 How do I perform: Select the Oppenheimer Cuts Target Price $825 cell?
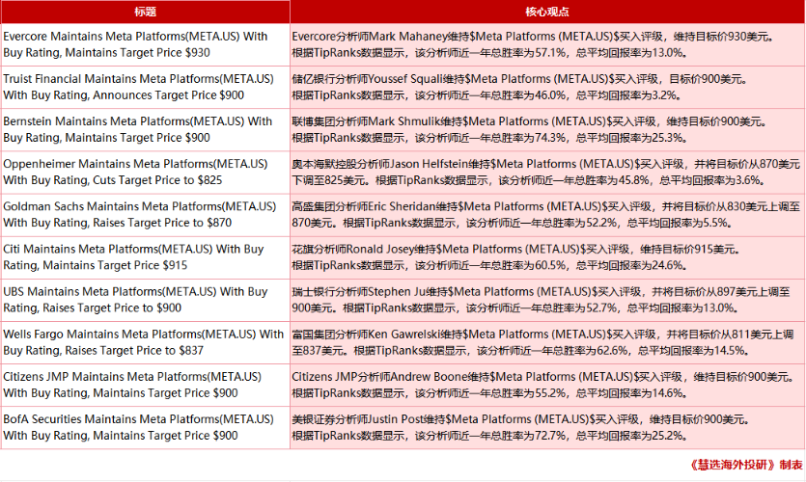[146, 173]
